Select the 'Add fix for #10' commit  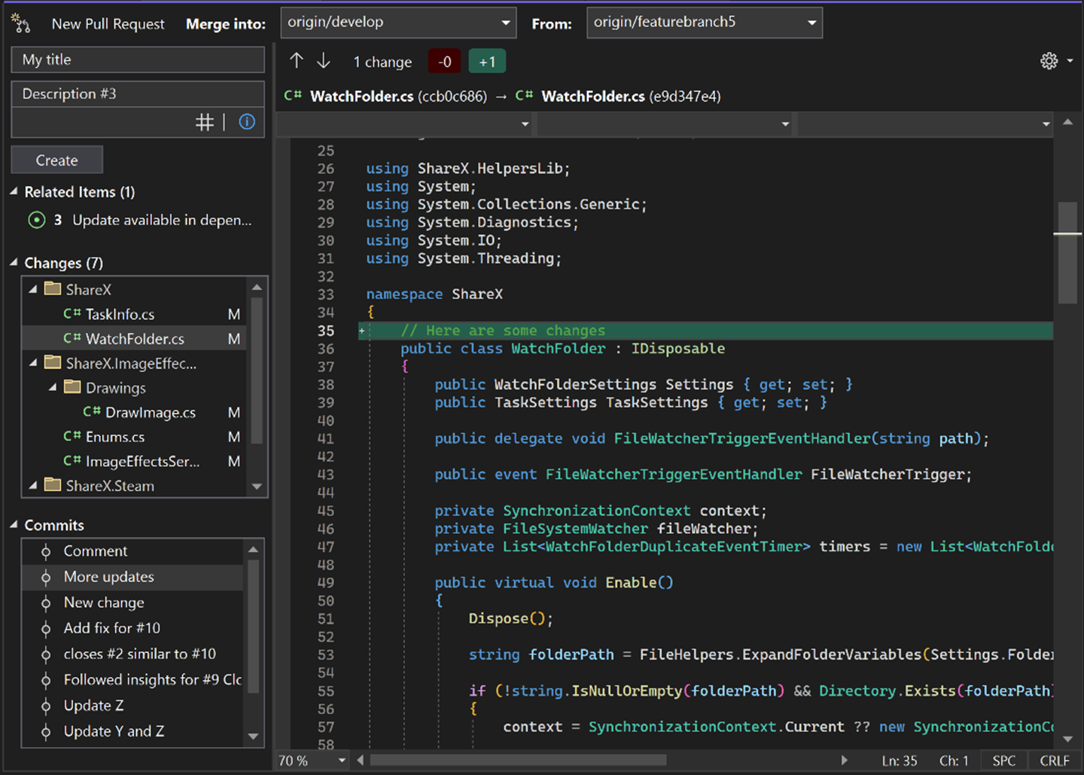coord(111,628)
